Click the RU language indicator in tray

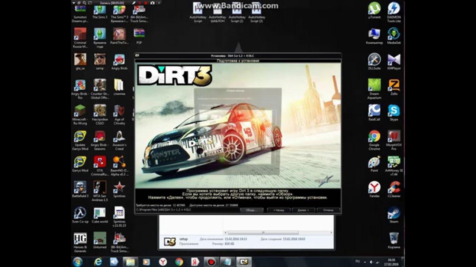357,261
